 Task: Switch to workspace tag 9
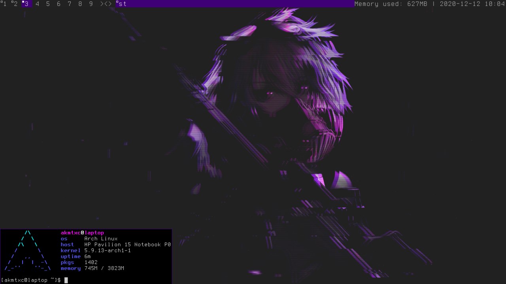[x=91, y=4]
